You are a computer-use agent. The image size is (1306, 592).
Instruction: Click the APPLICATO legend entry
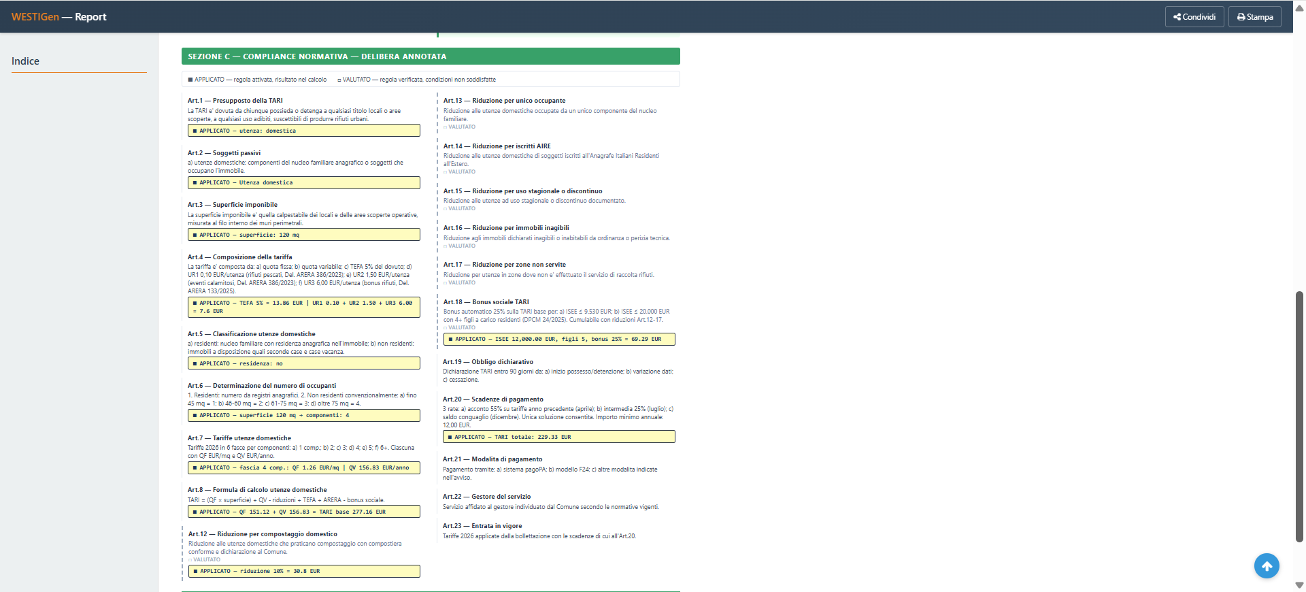pyautogui.click(x=257, y=80)
